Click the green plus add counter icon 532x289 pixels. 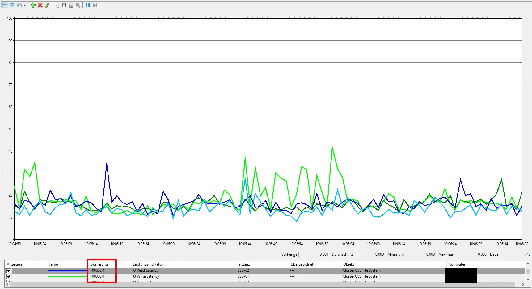33,5
